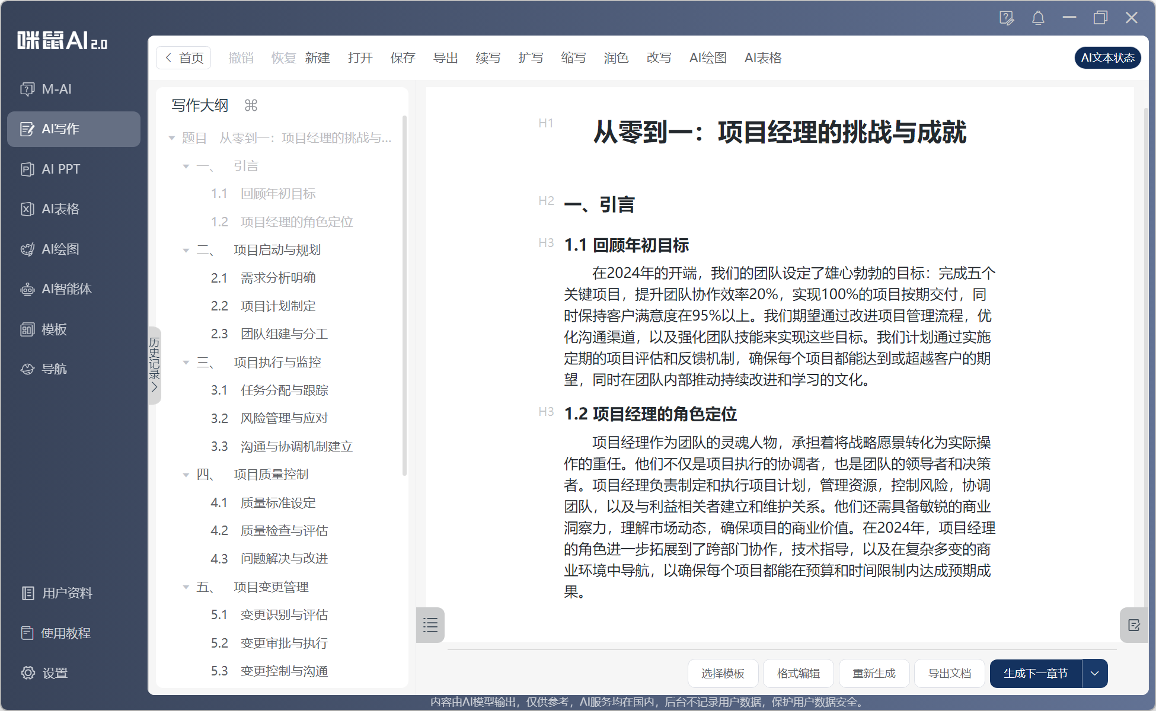
Task: Collapse the 题目 root outline node
Action: pos(172,138)
